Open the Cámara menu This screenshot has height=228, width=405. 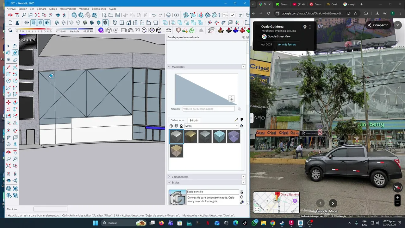click(x=41, y=9)
